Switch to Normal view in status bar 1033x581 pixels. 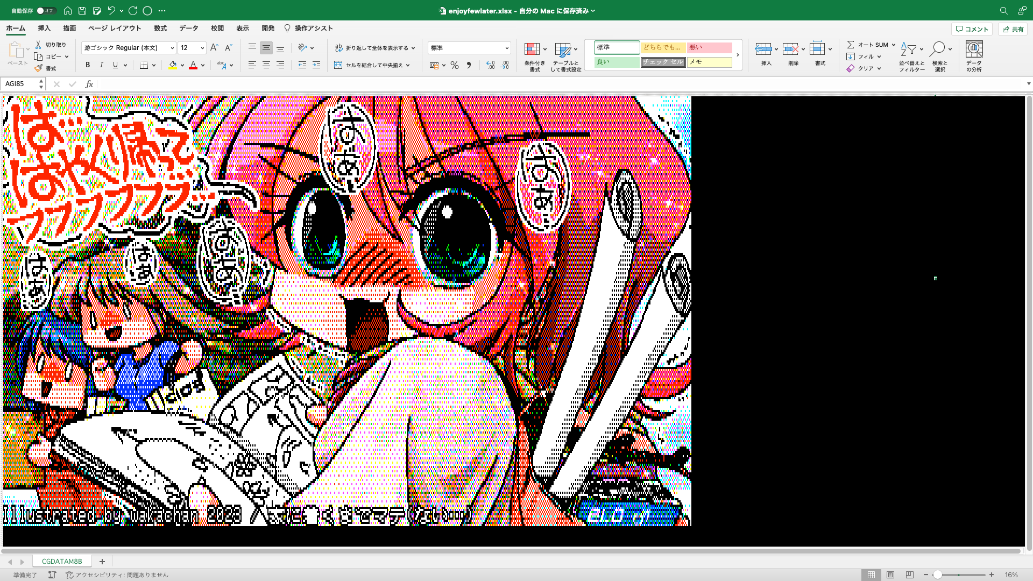coord(871,575)
